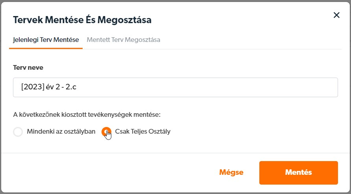Click the orange Mentés button
This screenshot has height=194, width=351.
[298, 172]
